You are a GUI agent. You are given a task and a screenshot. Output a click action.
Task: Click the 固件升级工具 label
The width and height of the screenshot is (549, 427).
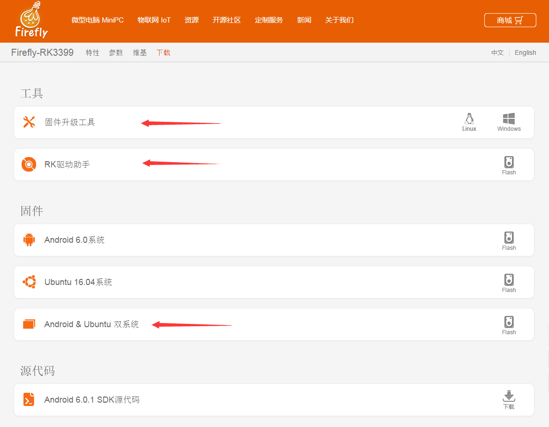[x=70, y=122]
